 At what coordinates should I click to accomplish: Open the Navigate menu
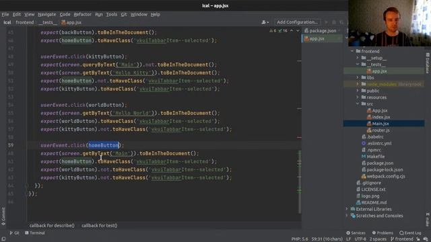pyautogui.click(x=46, y=15)
